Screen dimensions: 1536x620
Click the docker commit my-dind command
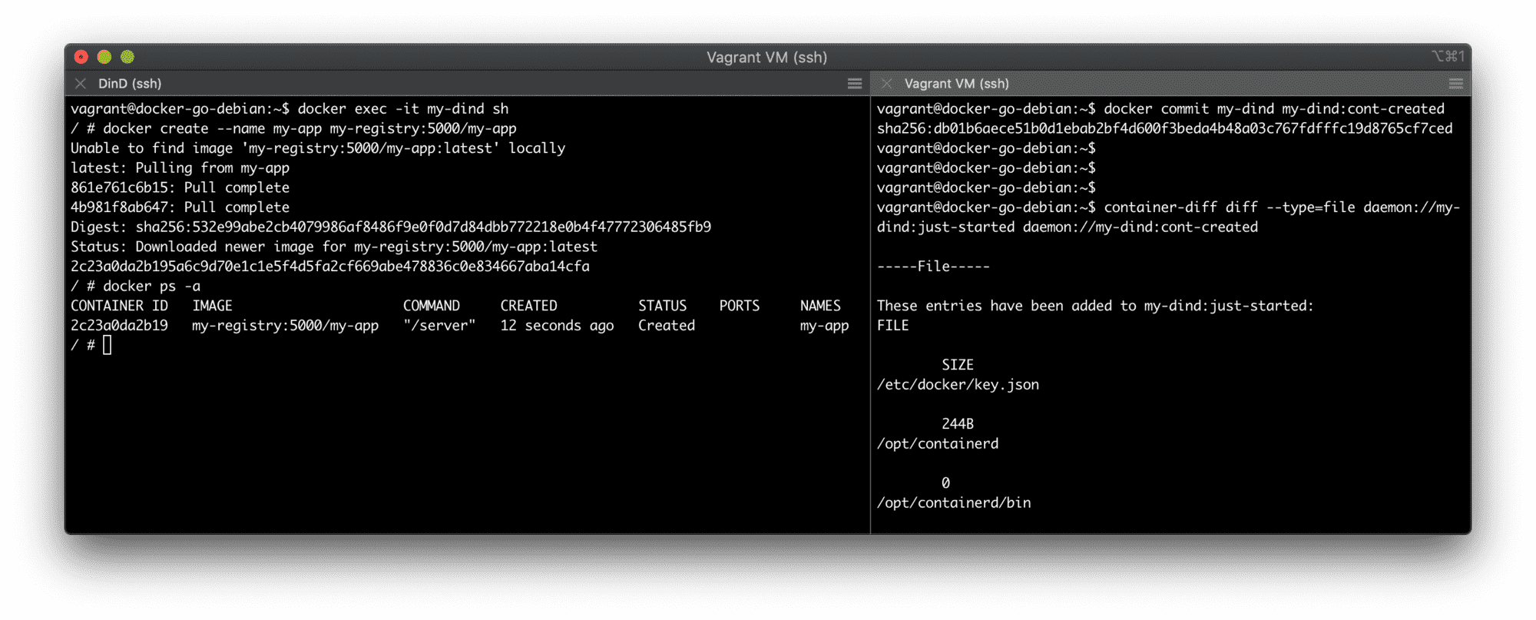click(1274, 109)
